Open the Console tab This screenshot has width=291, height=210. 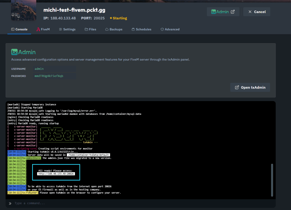pos(19,29)
